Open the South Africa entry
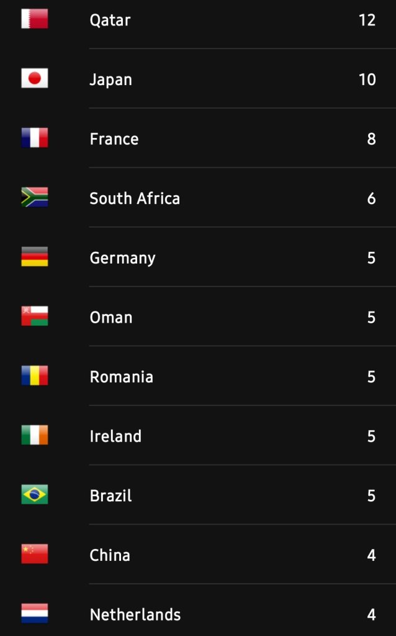Image resolution: width=396 pixels, height=636 pixels. point(135,198)
